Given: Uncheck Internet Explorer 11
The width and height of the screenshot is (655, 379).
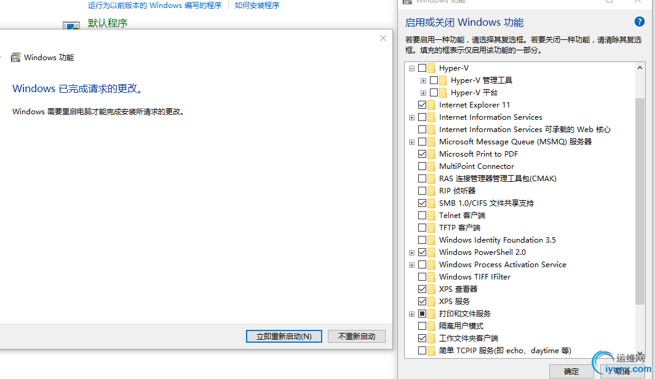Looking at the screenshot, I should point(423,105).
